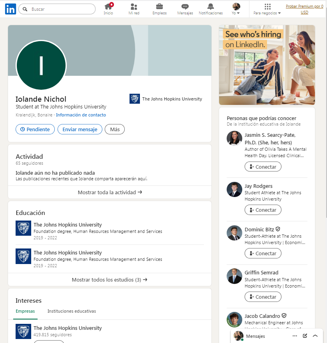Open Johns Hopkins logo under Intereses
The image size is (327, 343).
(23, 331)
